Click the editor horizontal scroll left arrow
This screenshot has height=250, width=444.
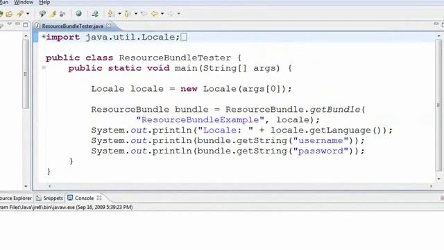pos(49,186)
